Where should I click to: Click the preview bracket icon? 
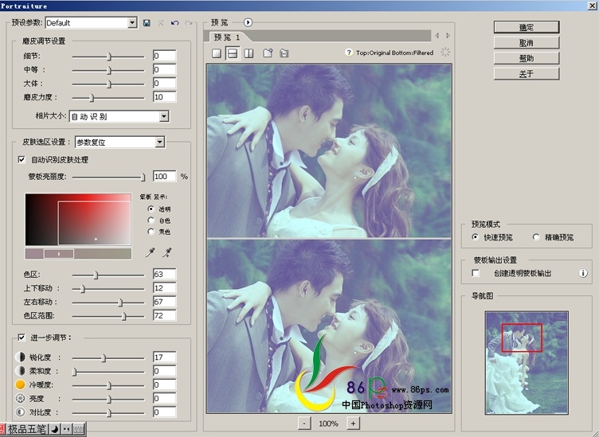point(284,53)
